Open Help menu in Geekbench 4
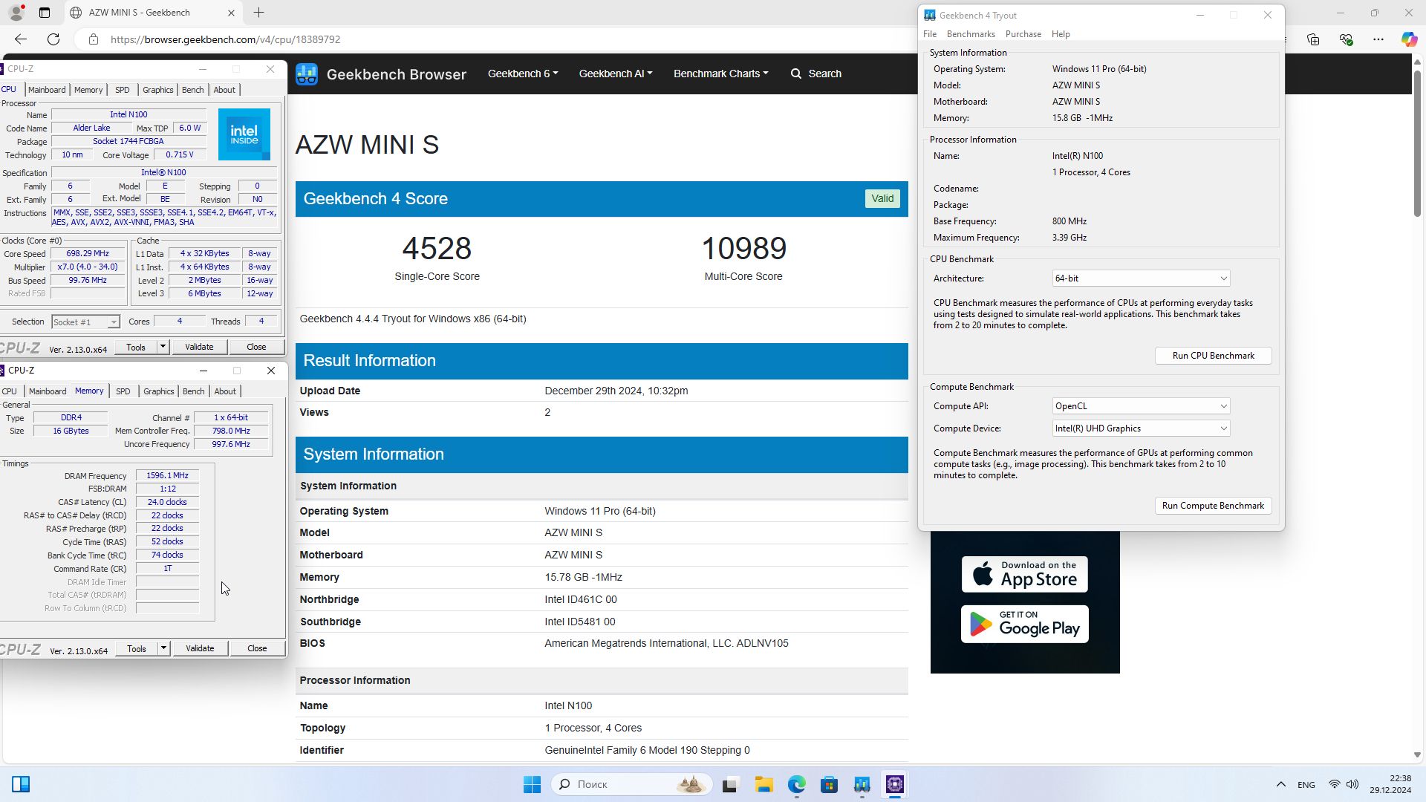 pyautogui.click(x=1061, y=34)
